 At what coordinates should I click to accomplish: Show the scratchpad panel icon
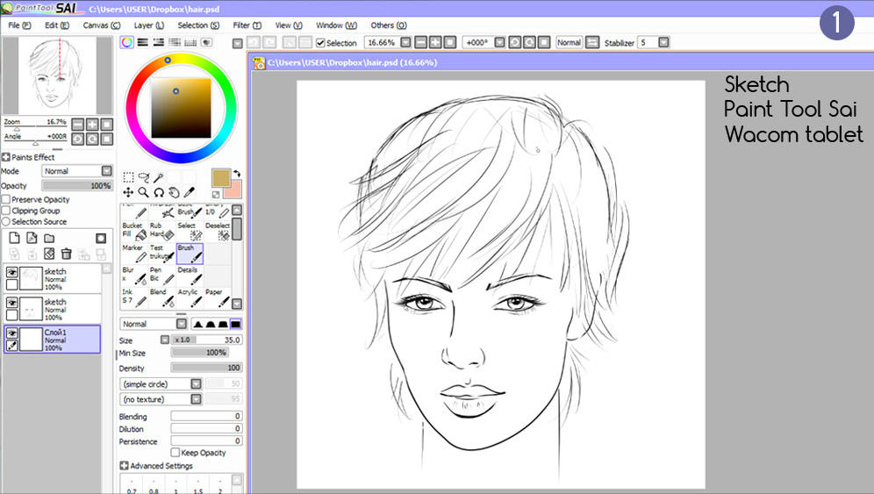206,42
